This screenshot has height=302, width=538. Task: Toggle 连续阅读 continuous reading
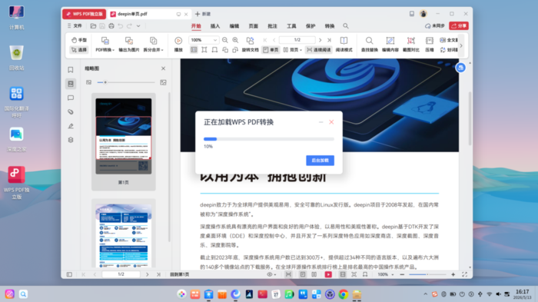click(319, 50)
